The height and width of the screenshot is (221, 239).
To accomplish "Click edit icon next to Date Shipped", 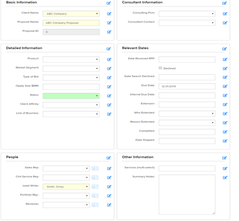I will [225, 141].
